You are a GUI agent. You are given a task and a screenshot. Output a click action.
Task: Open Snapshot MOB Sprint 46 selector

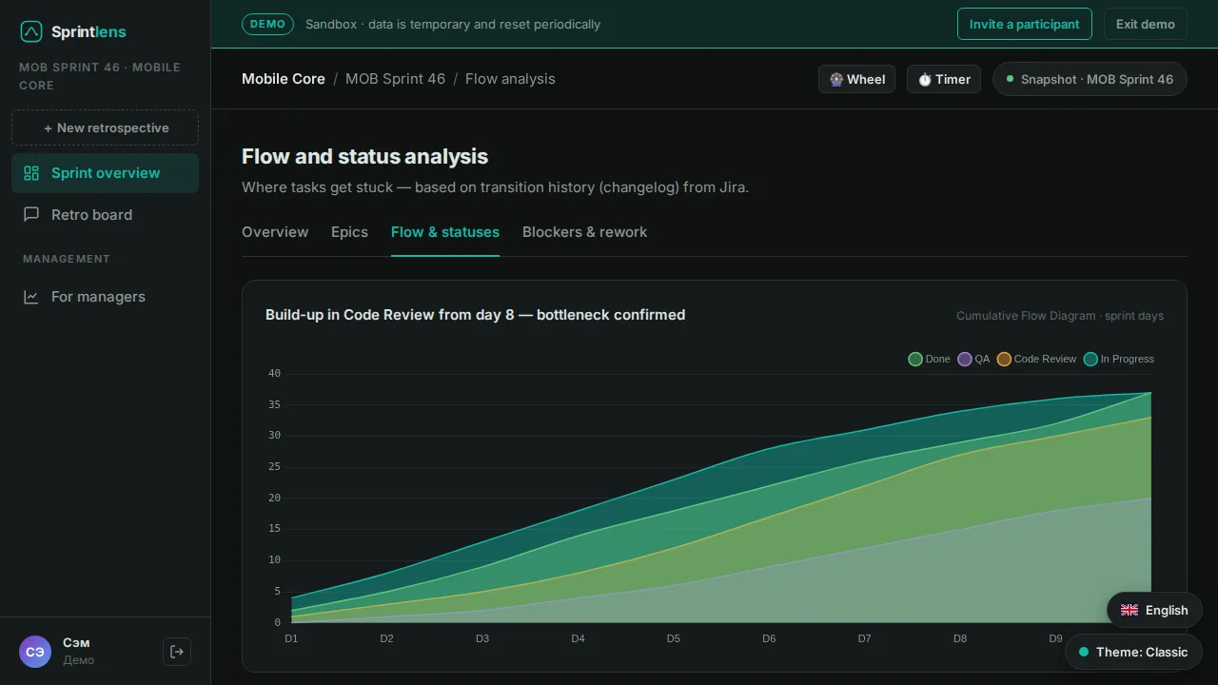[1090, 79]
